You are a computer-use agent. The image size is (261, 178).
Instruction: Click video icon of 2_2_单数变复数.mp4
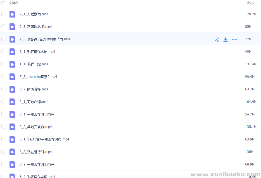pos(12,127)
